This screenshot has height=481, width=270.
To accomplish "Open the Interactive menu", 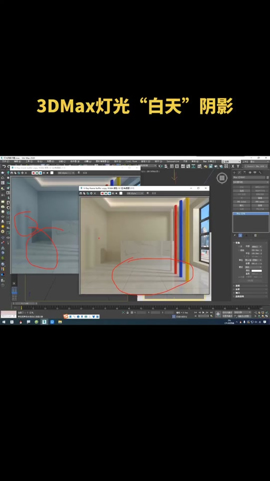I will click(173, 161).
